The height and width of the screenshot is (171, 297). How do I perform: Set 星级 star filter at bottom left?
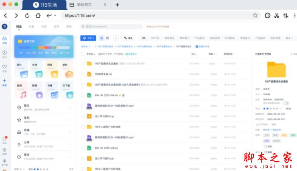(x=41, y=169)
